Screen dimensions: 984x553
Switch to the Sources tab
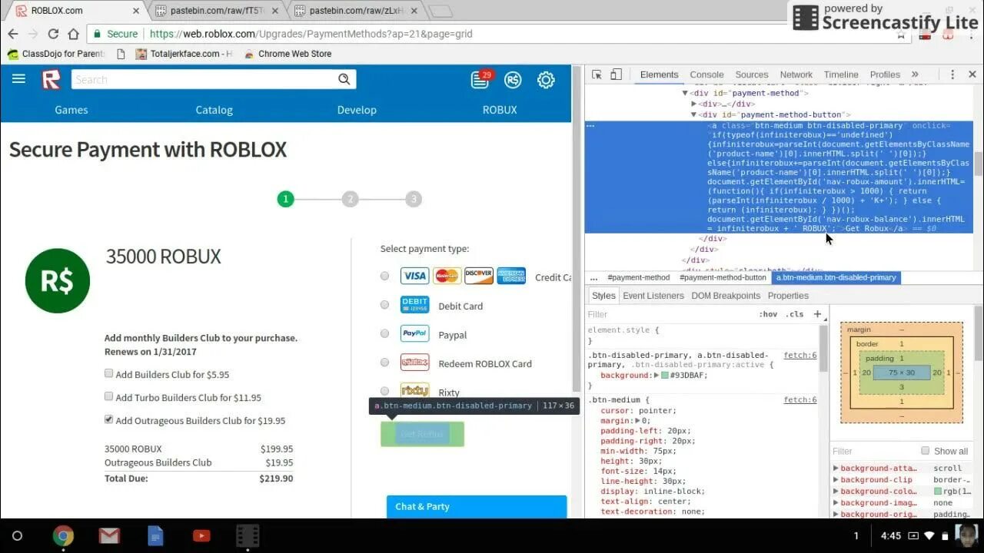(752, 75)
